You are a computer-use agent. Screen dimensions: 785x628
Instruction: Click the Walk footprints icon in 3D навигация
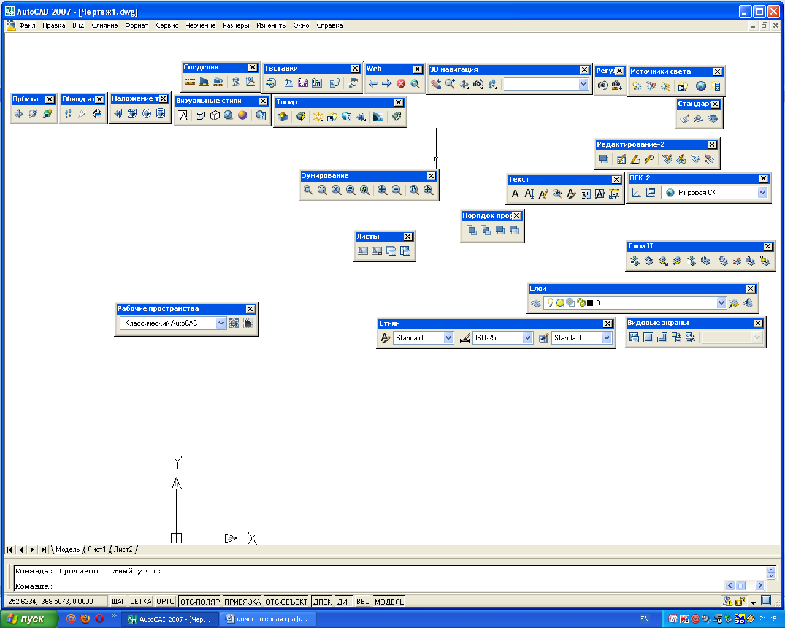pyautogui.click(x=492, y=84)
